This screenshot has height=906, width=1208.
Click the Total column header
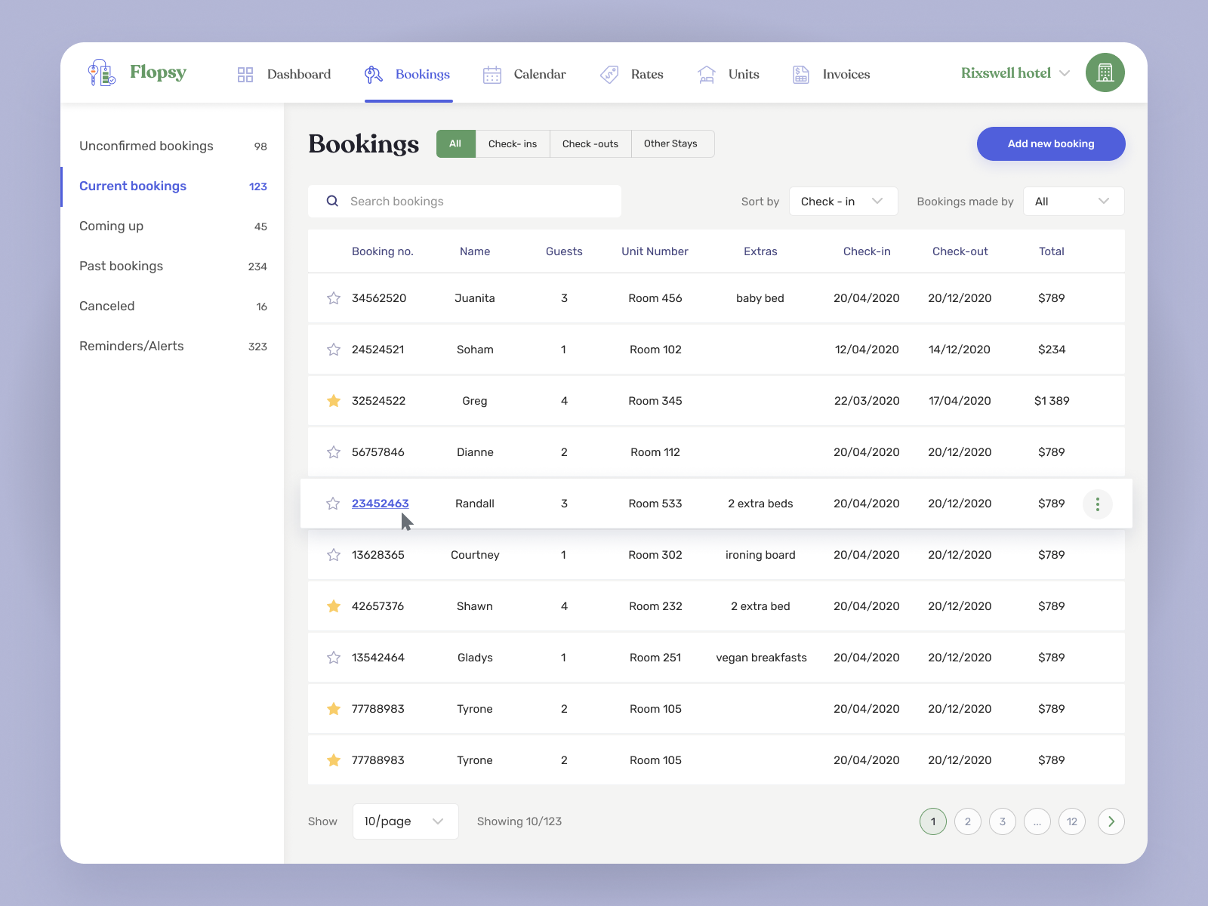tap(1051, 251)
